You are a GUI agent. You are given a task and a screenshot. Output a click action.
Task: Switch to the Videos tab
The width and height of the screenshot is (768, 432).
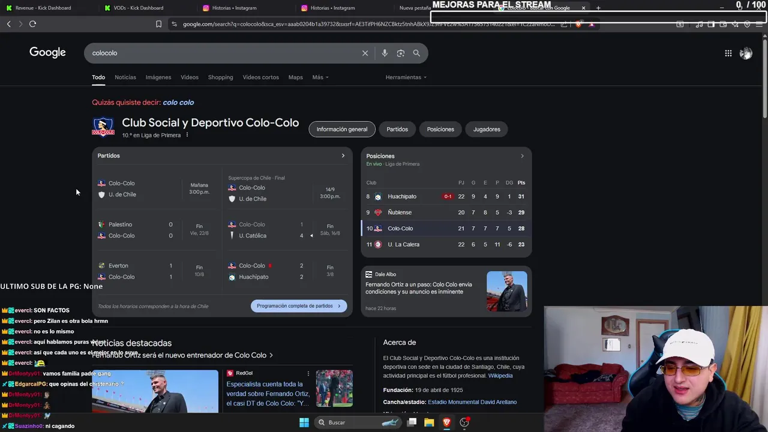click(190, 77)
